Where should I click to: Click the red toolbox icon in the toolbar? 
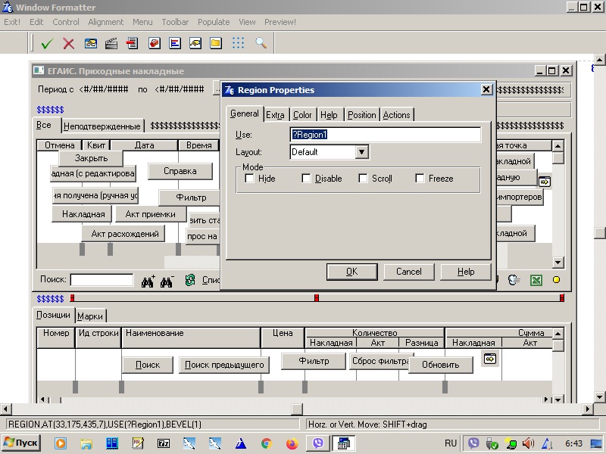(154, 43)
